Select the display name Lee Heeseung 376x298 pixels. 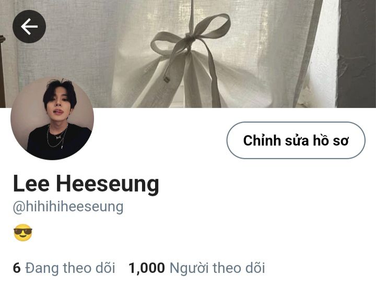tap(86, 184)
